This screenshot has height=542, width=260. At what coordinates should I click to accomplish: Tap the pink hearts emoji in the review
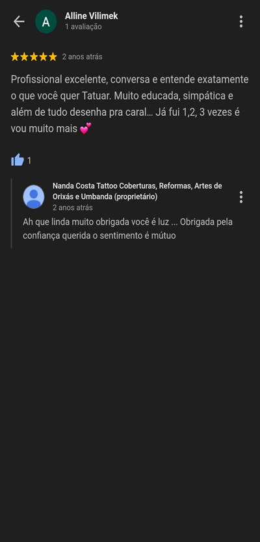point(85,129)
